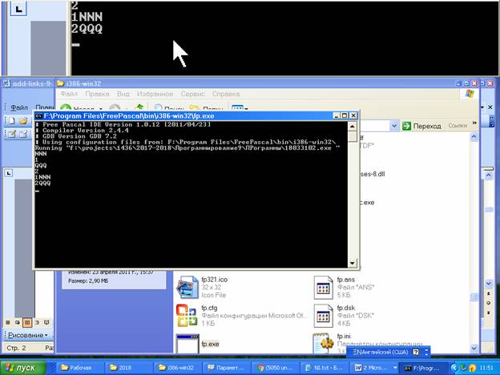This screenshot has width=500, height=375.
Task: Click Word vertical scrollbar down arrow
Action: [x=489, y=284]
